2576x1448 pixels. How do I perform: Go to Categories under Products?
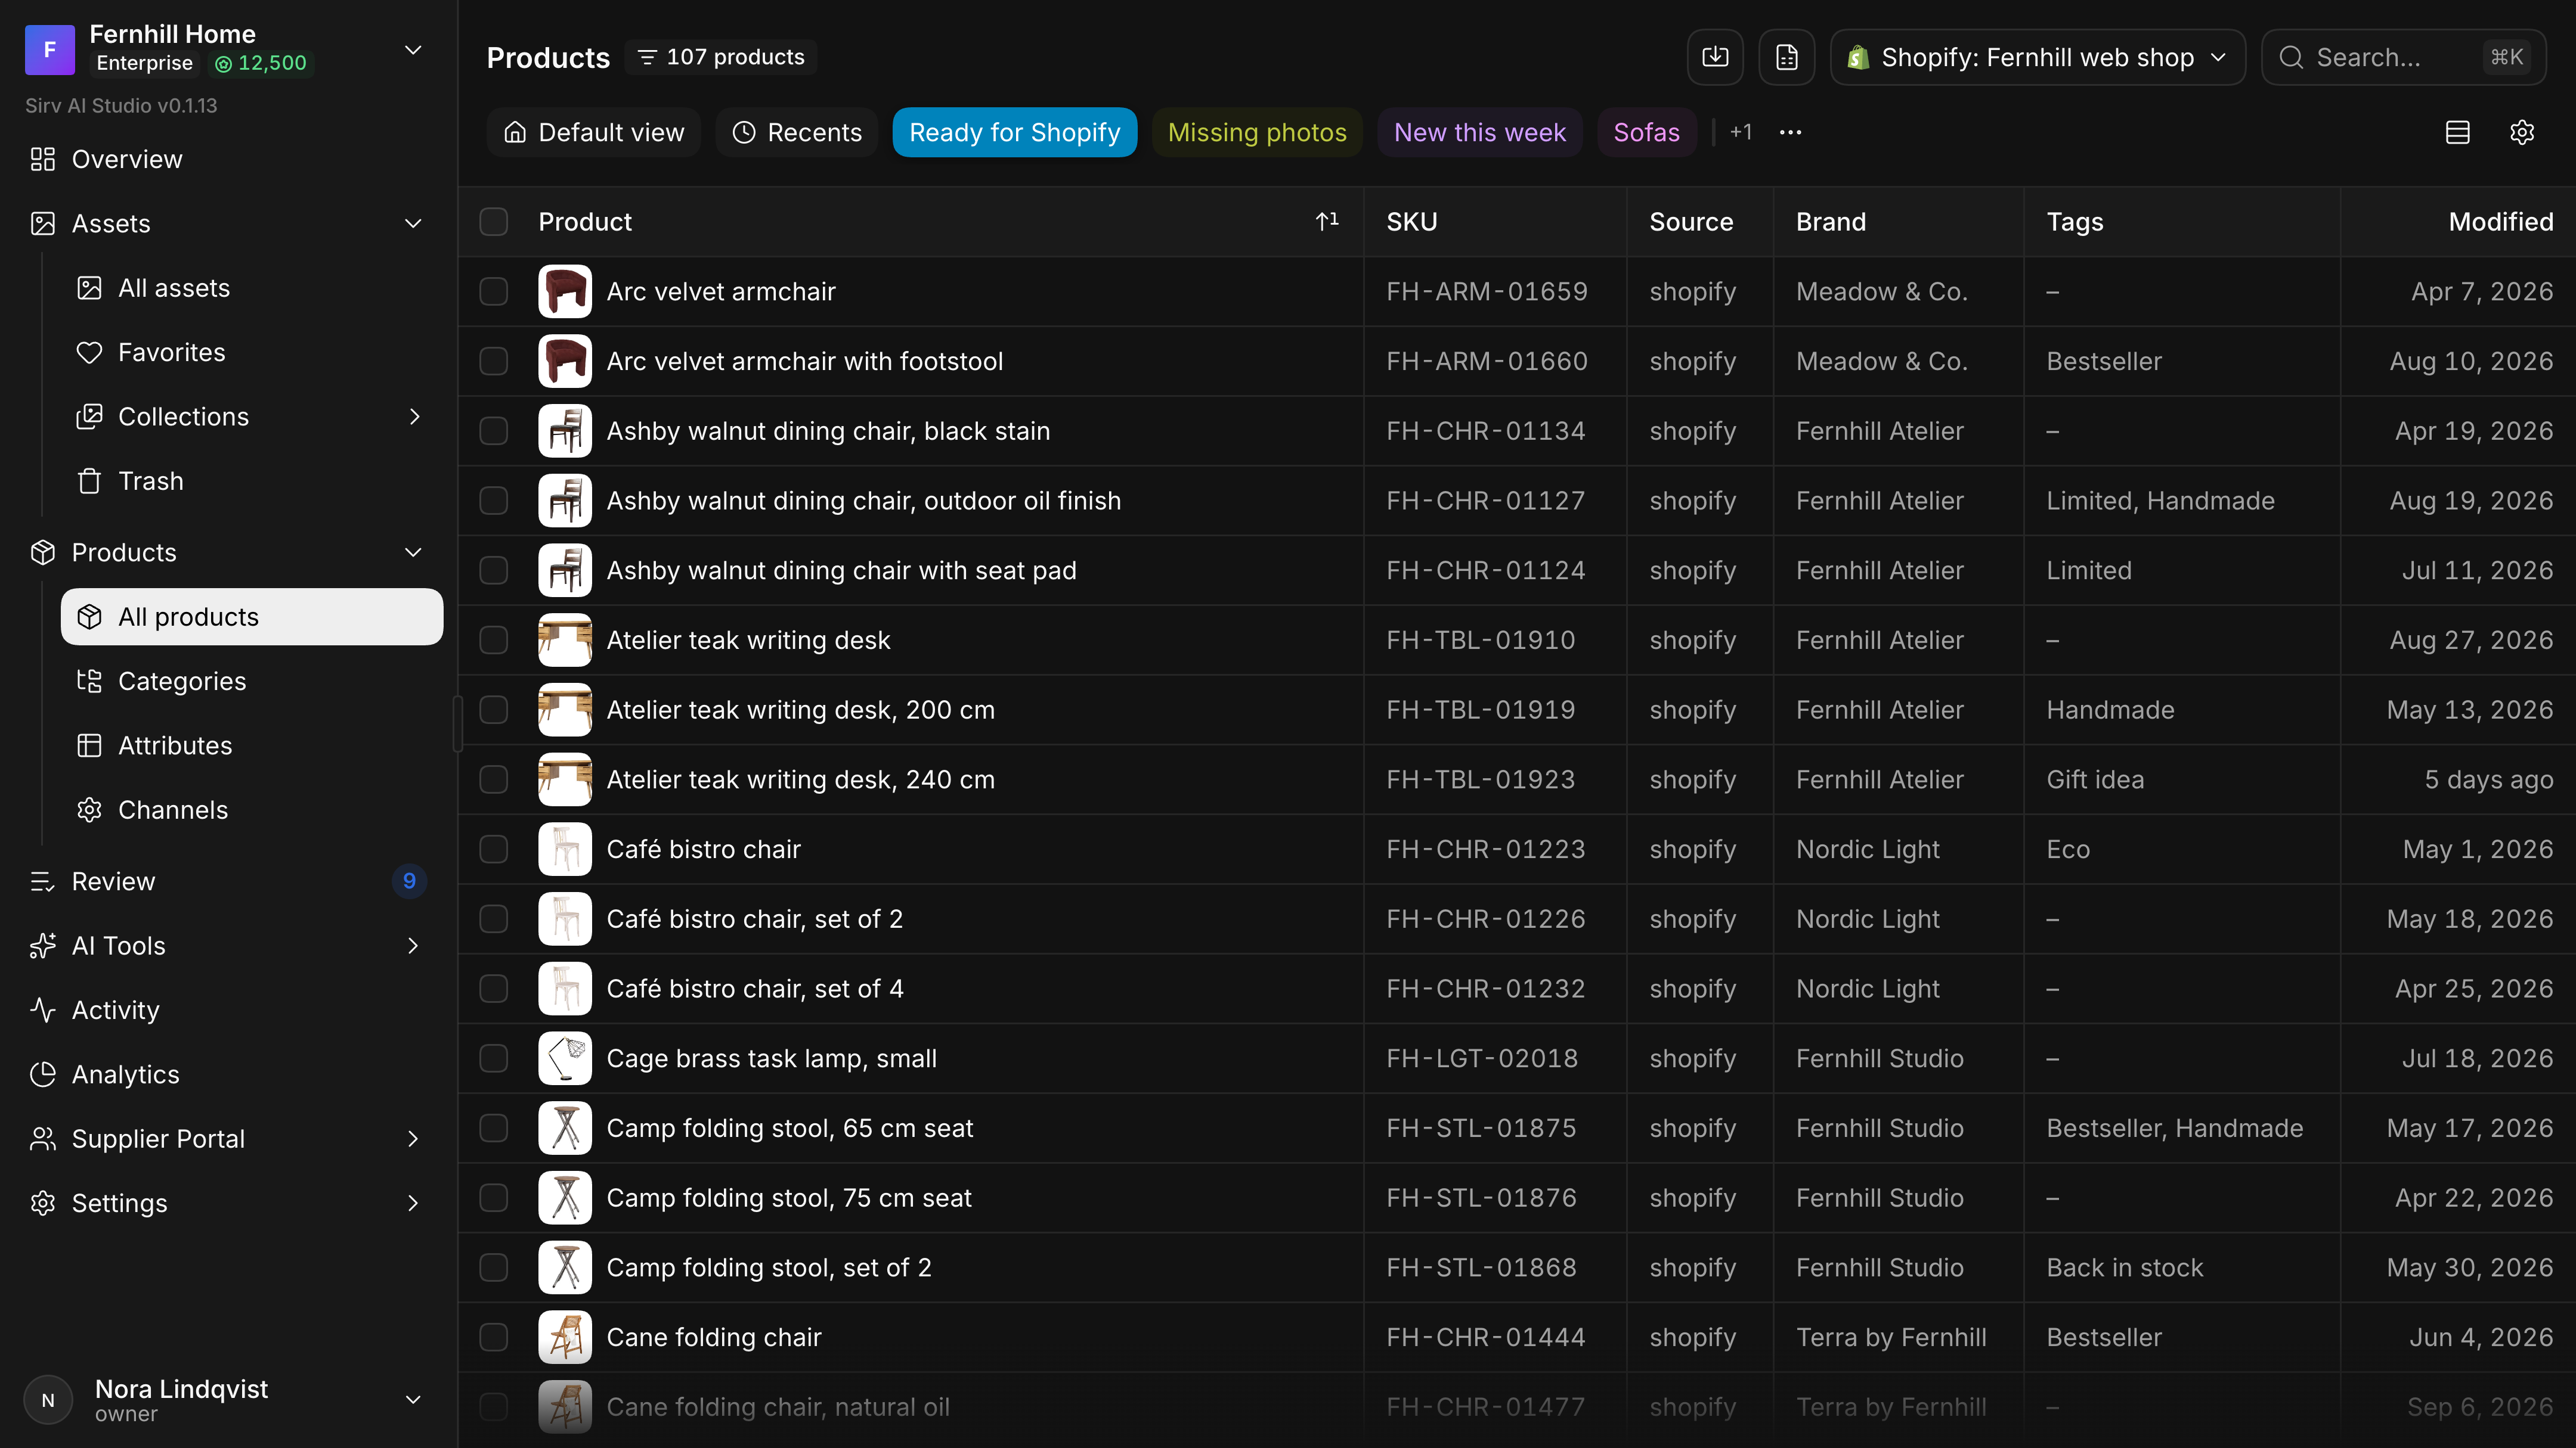pos(252,681)
